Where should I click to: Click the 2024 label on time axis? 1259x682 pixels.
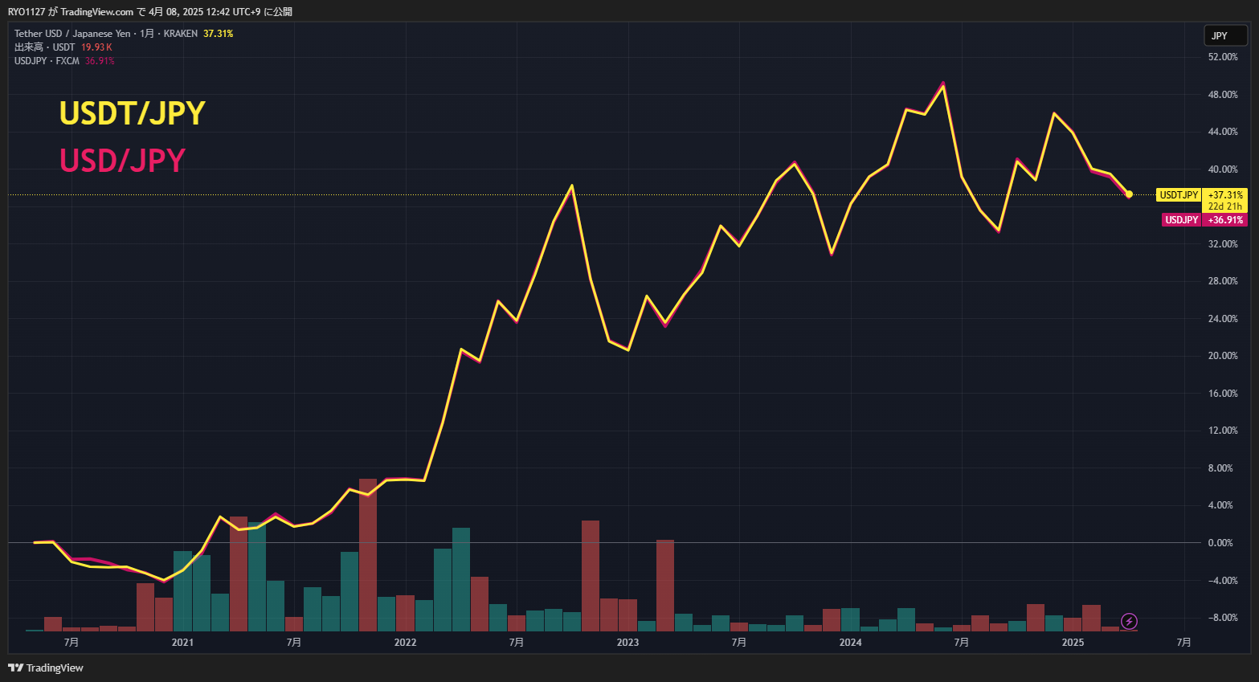pyautogui.click(x=850, y=643)
